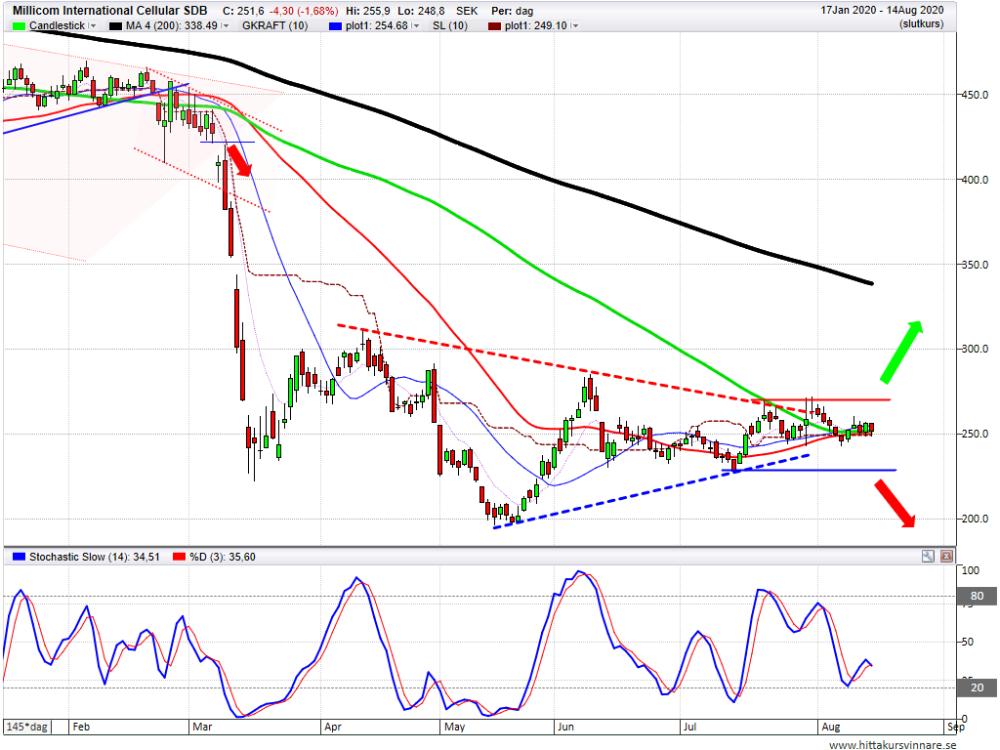Click the red %D color swatch
Viewport: 1000px width, 750px height.
click(180, 557)
